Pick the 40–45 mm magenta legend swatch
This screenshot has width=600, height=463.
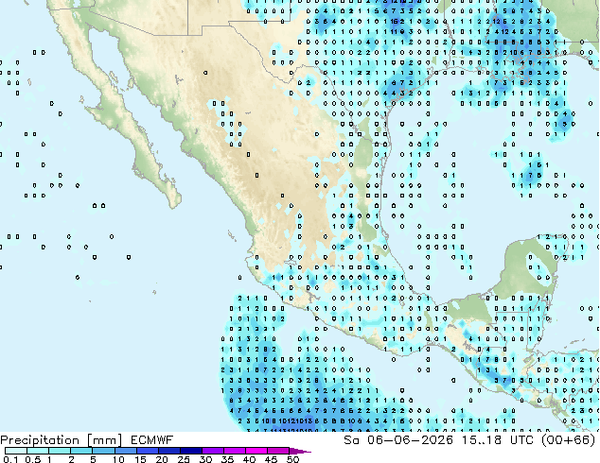(256, 451)
